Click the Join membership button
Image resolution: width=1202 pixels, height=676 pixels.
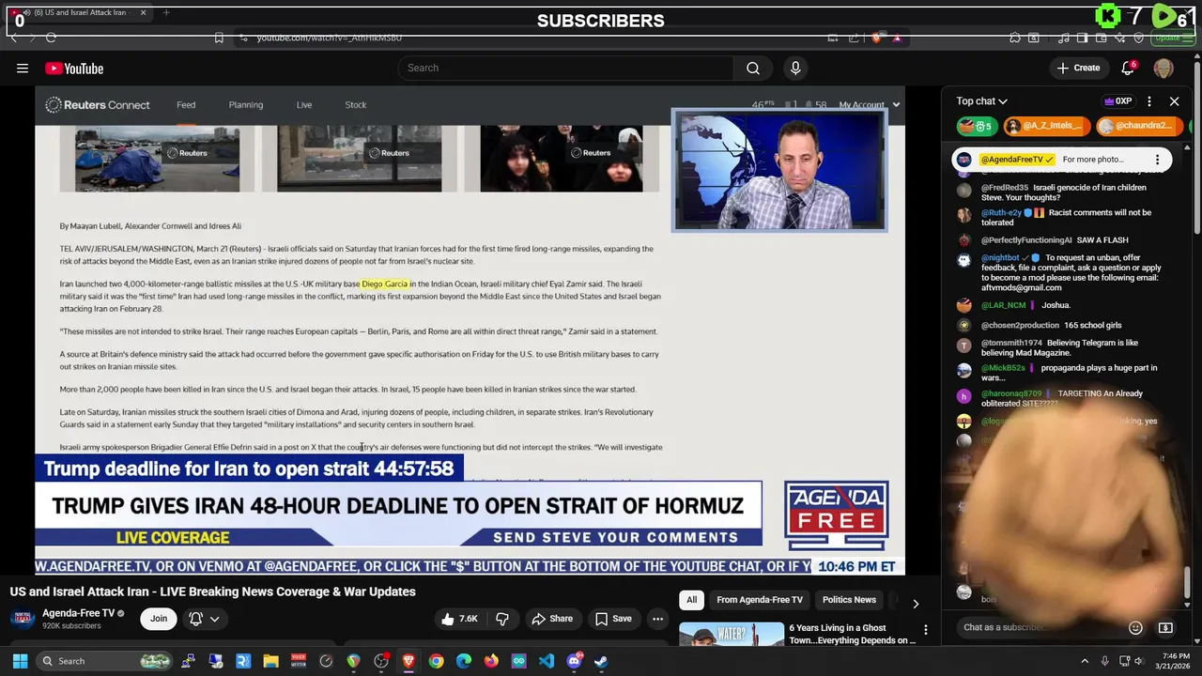(x=159, y=619)
